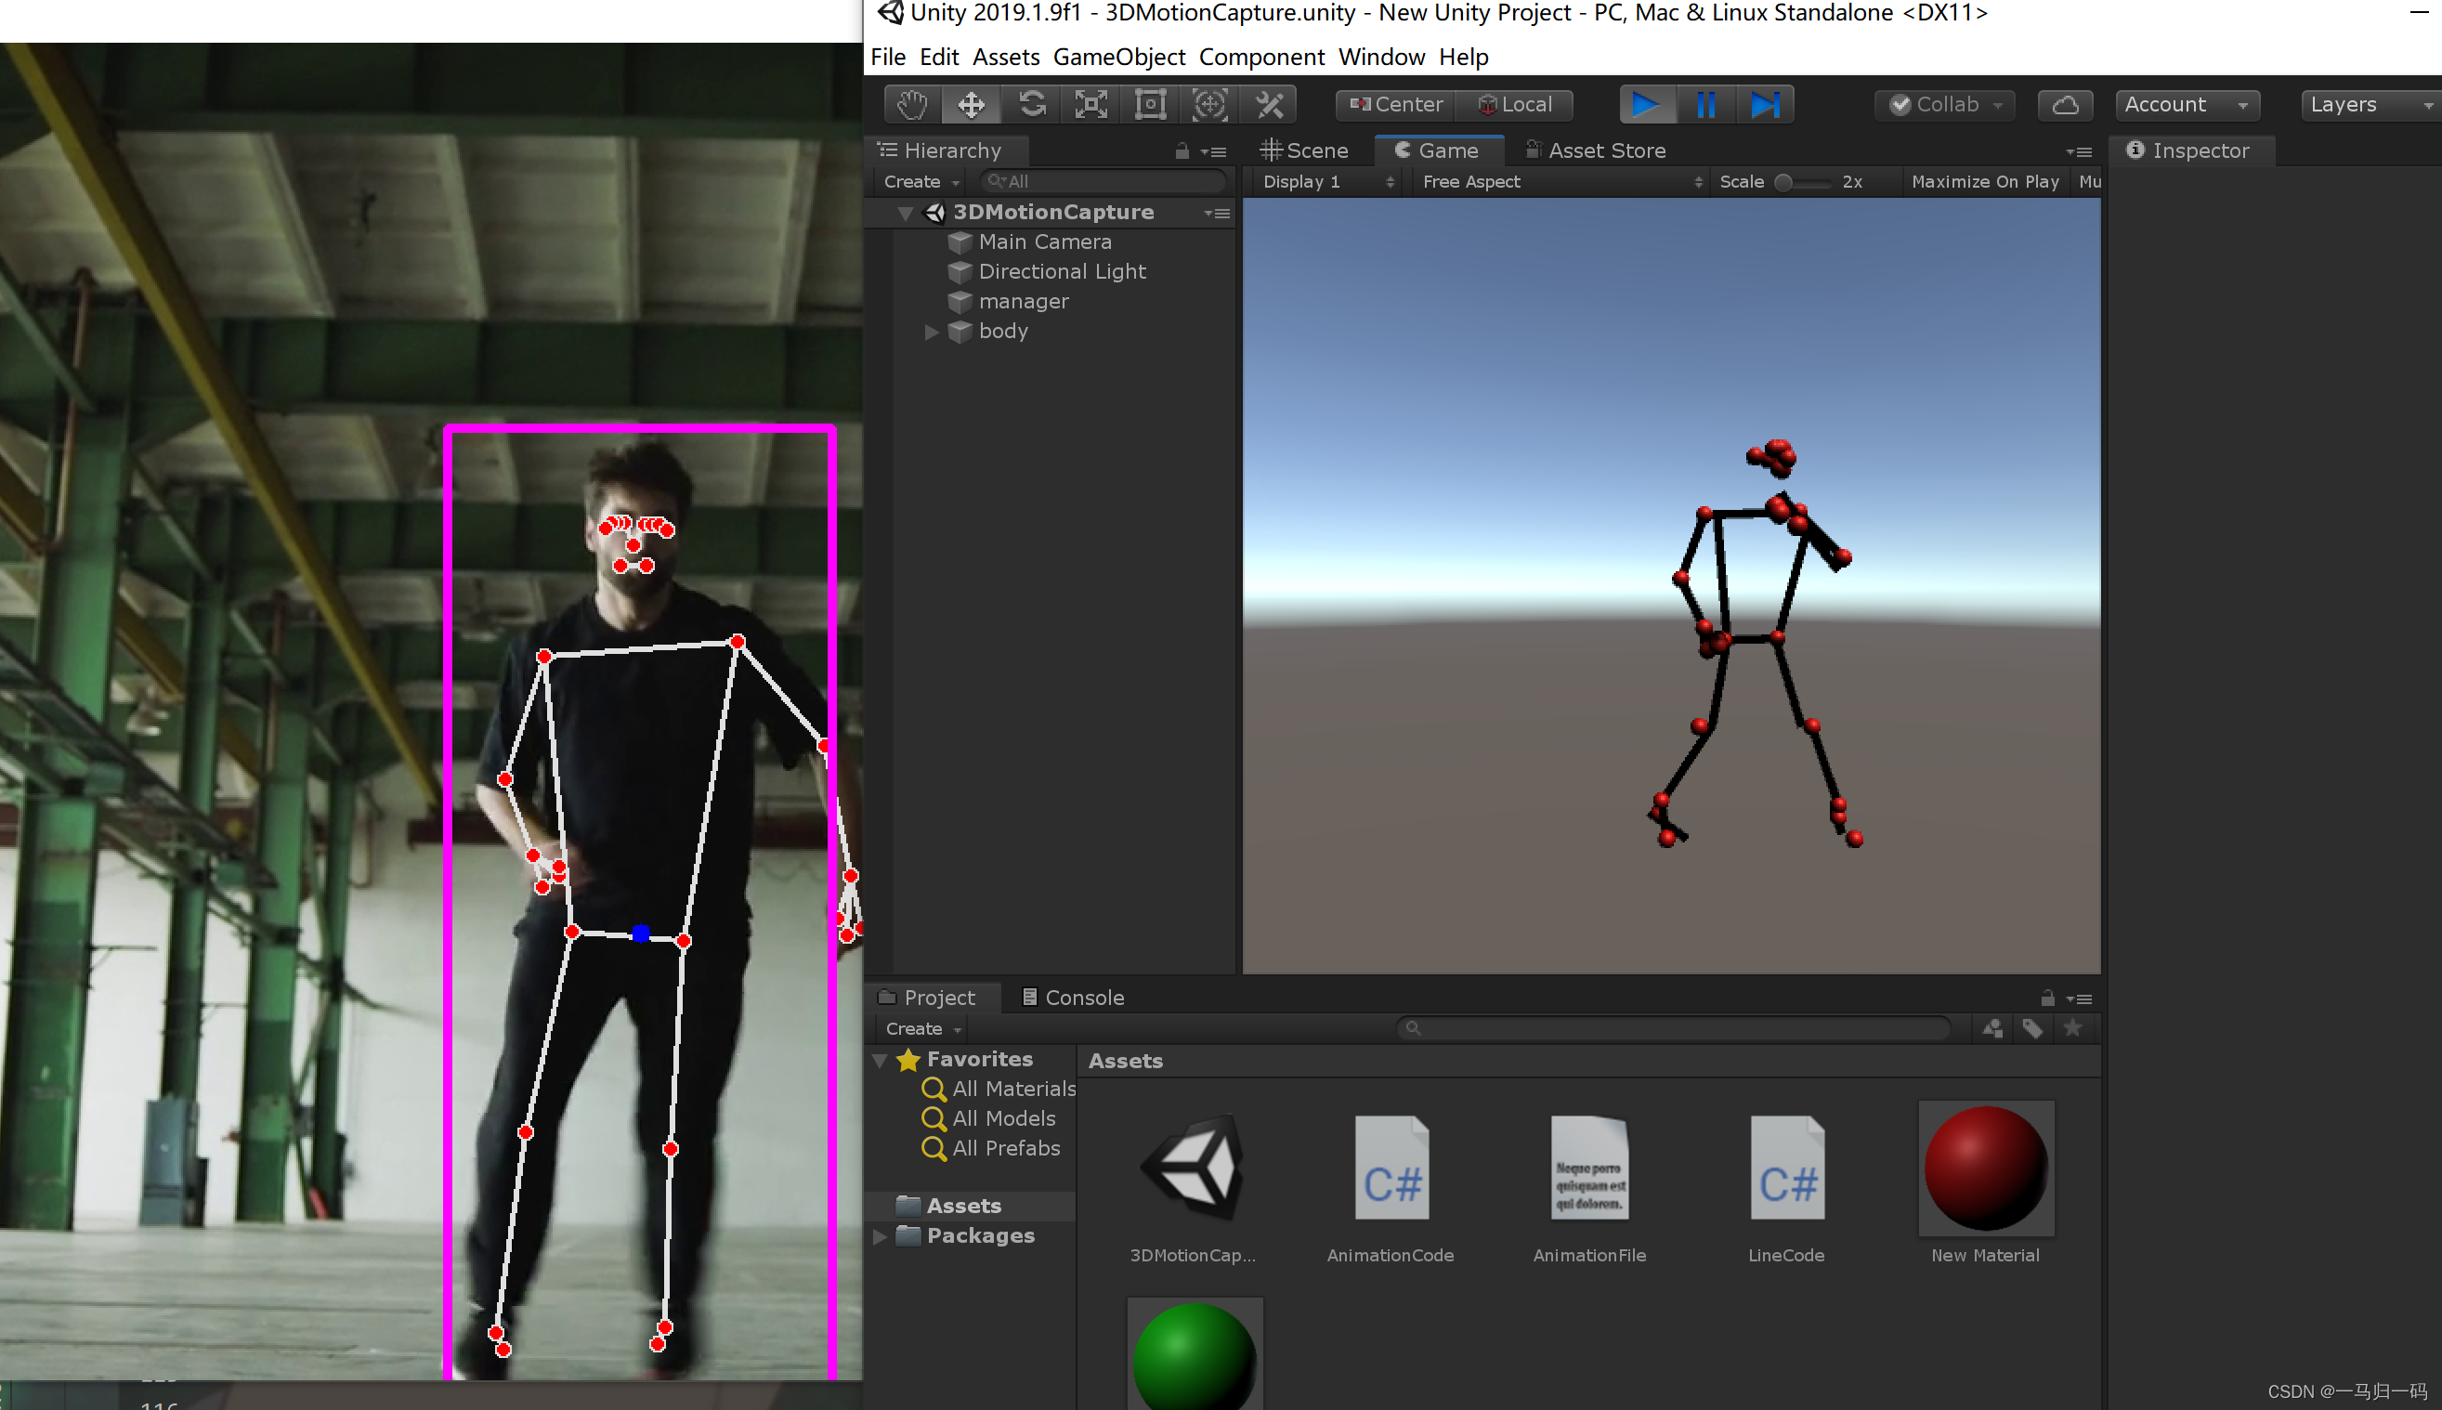
Task: Select the Rect Transform tool
Action: point(1150,105)
